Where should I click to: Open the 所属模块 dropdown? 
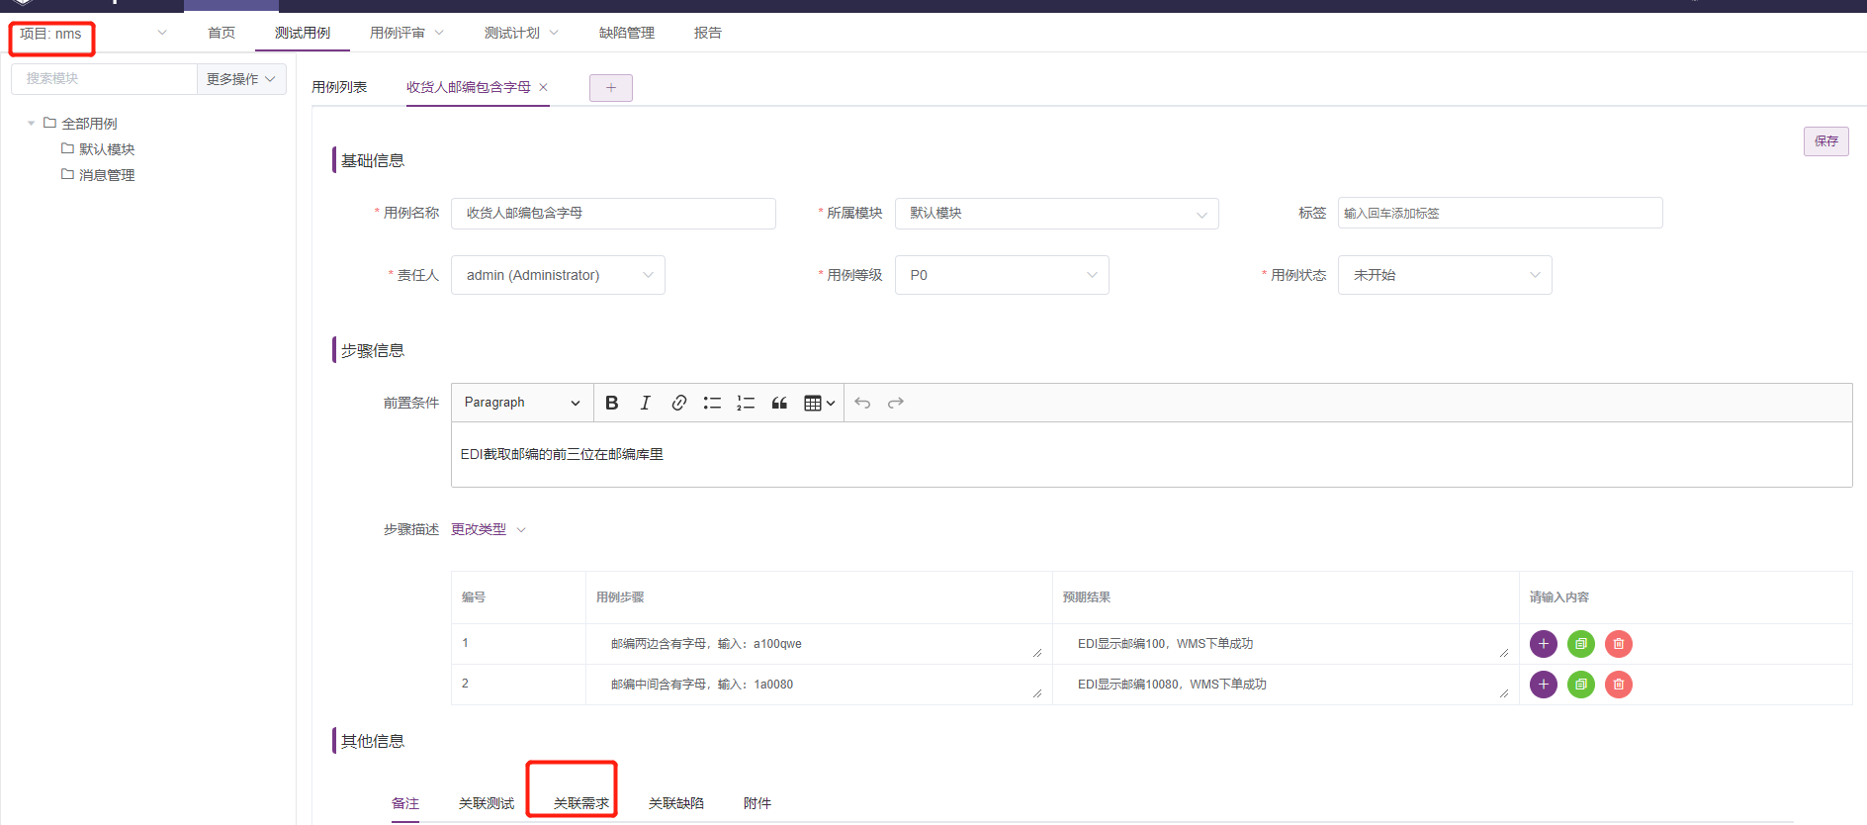pyautogui.click(x=1057, y=214)
